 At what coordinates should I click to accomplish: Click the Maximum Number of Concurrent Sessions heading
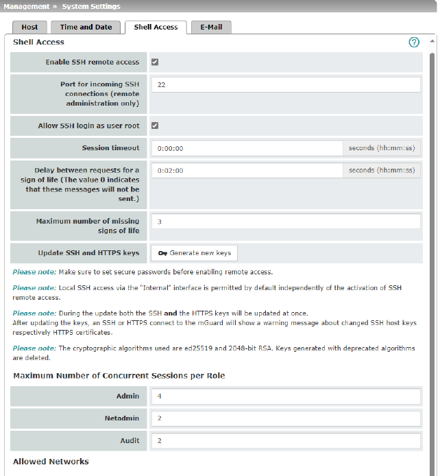click(119, 376)
